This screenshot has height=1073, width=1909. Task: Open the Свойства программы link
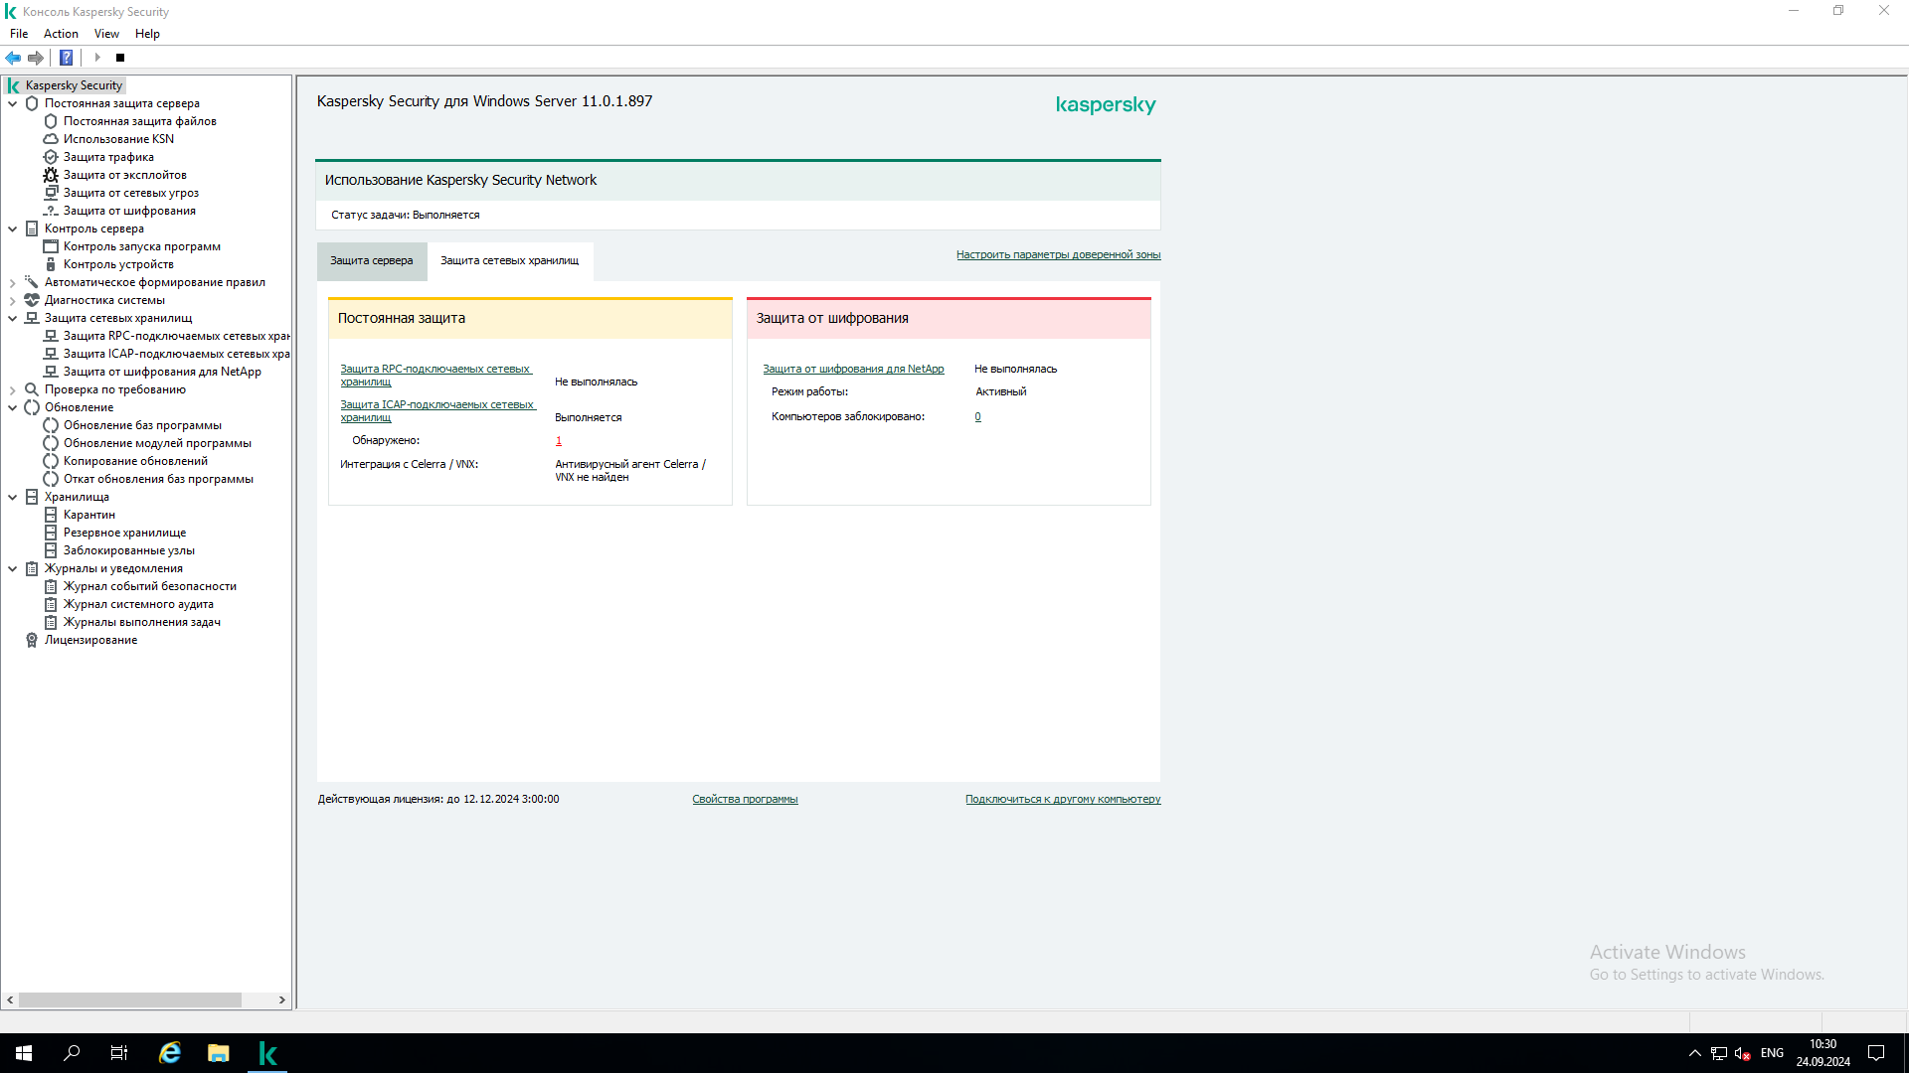(745, 800)
